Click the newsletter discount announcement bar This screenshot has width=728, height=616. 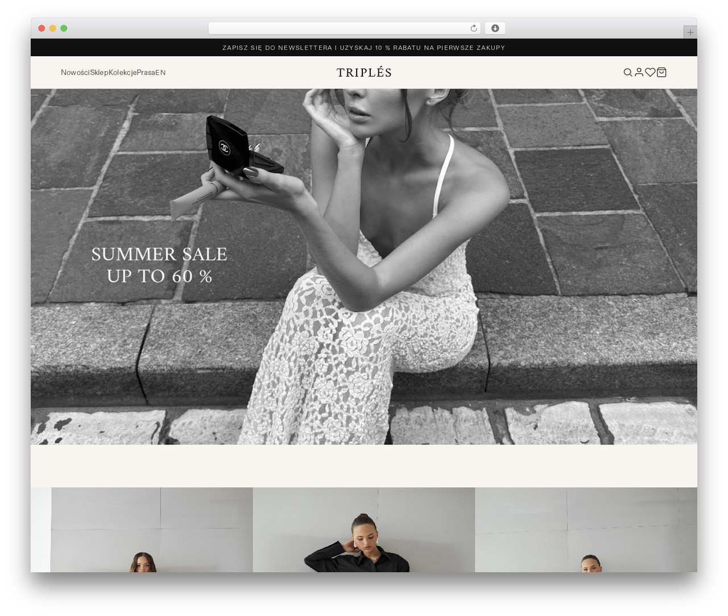[364, 48]
